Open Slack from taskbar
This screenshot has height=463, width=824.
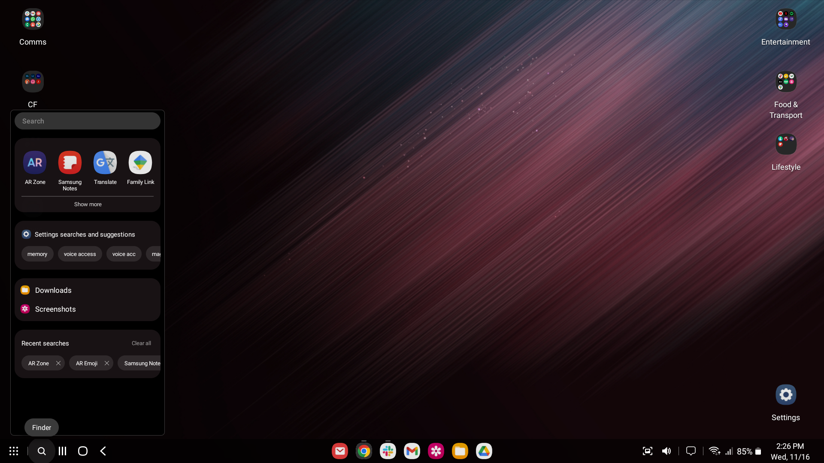[388, 451]
